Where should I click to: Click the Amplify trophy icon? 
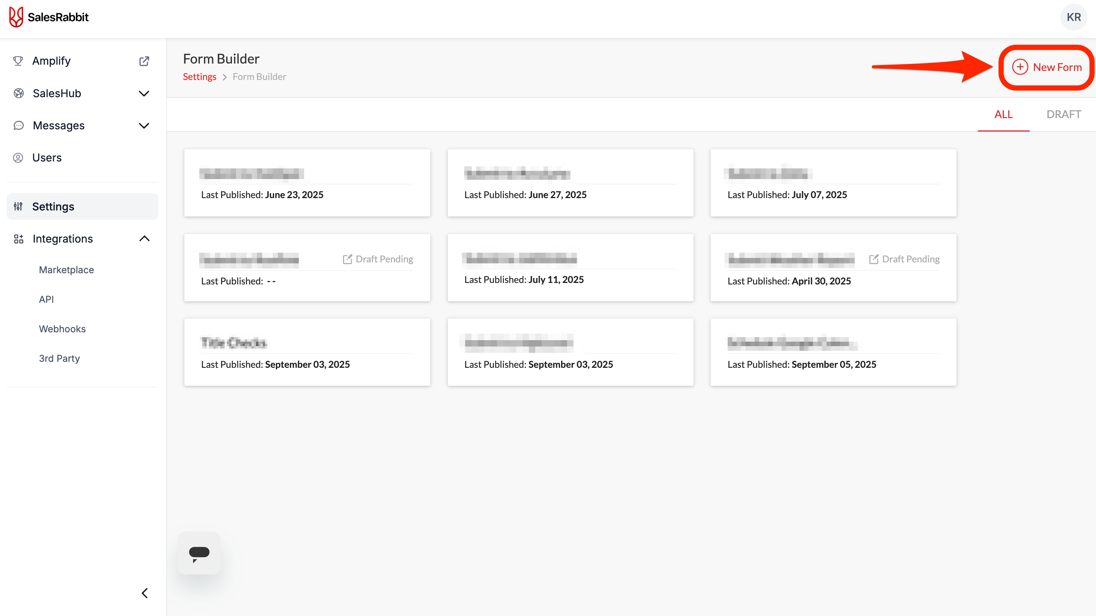(x=18, y=61)
